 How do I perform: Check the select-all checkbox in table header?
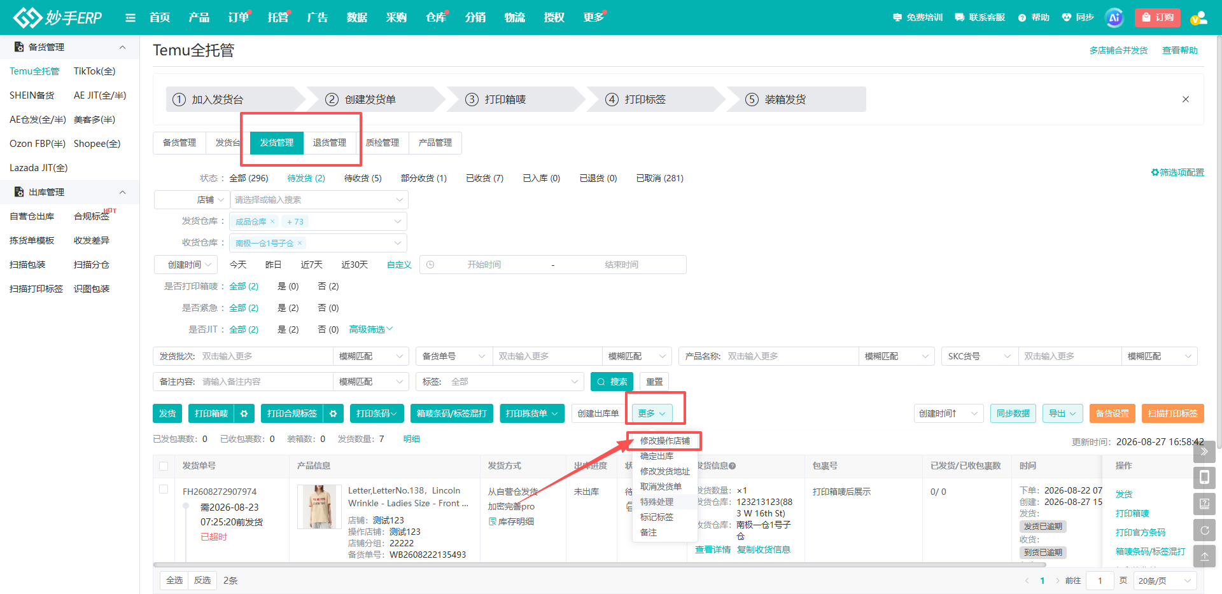(x=164, y=466)
